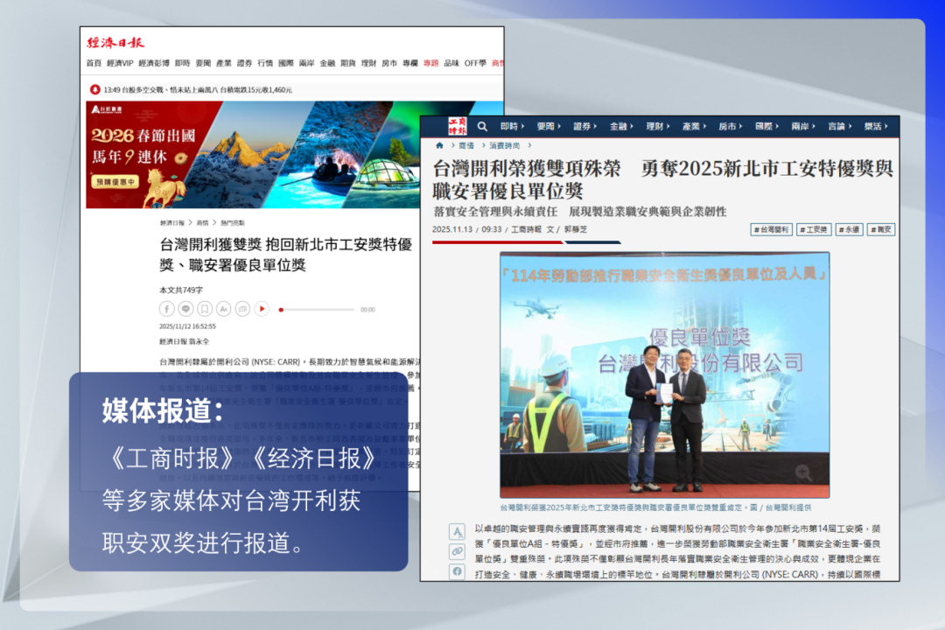Click the 工商時報 logo
945x630 pixels.
point(457,126)
